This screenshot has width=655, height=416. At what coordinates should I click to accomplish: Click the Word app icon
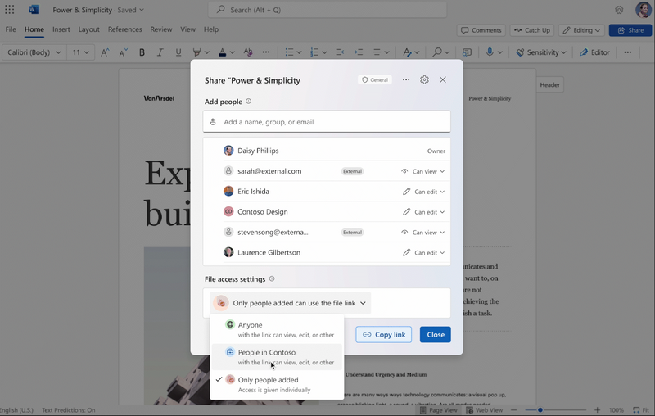coord(34,9)
